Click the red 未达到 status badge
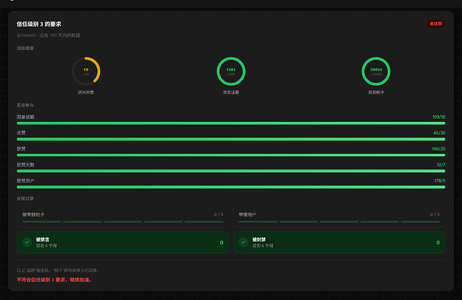Image resolution: width=462 pixels, height=300 pixels. pyautogui.click(x=435, y=23)
